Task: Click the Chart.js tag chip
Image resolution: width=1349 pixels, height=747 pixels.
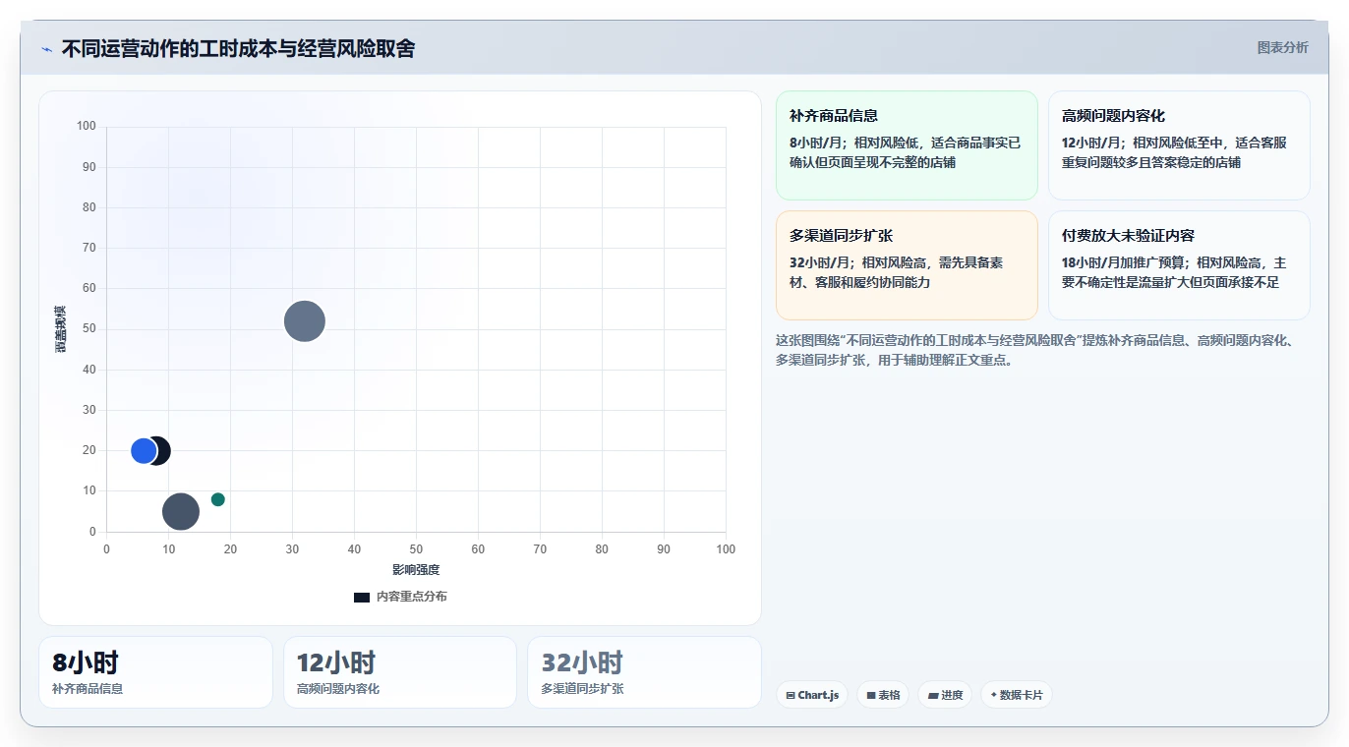Action: click(811, 695)
